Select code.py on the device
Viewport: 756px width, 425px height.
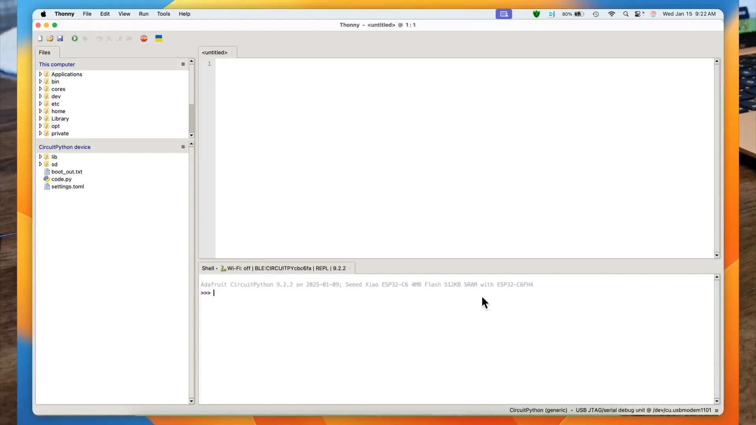coord(61,179)
